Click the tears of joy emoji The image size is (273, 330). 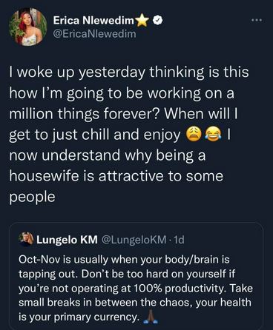213,135
